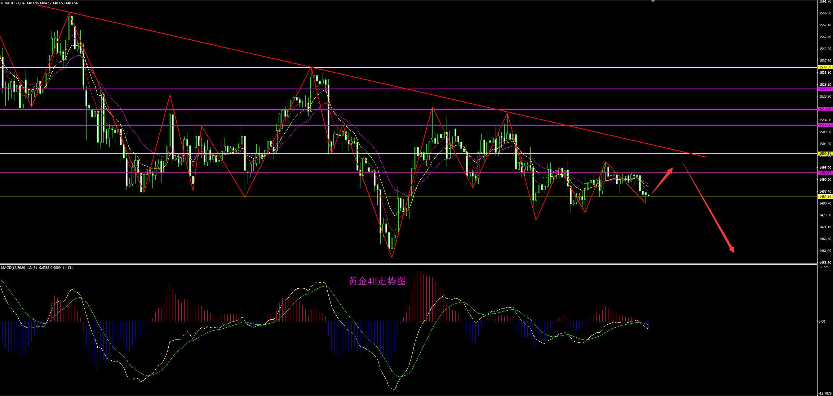Select the magenta 1511.86 price label
The image size is (833, 396).
[x=825, y=125]
